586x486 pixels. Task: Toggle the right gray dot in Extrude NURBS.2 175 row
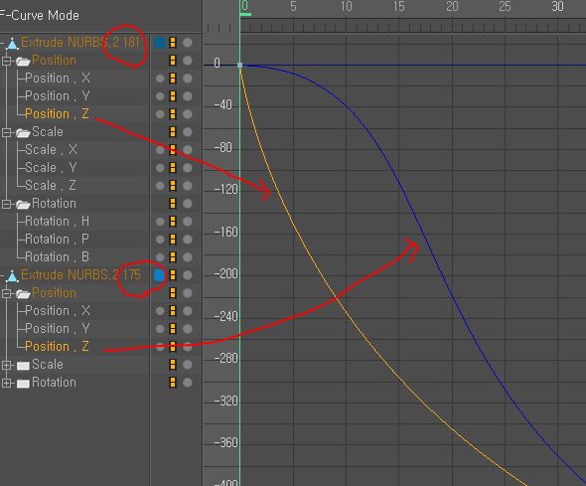pos(188,275)
